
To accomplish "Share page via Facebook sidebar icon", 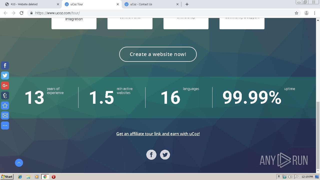I will (x=5, y=65).
